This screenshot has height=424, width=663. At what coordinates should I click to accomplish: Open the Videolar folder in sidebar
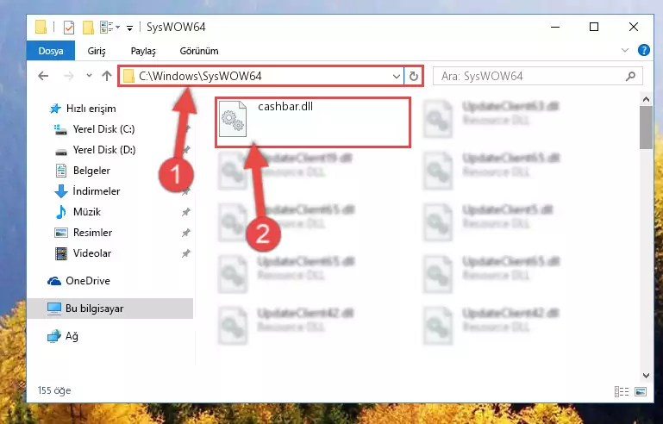coord(83,253)
